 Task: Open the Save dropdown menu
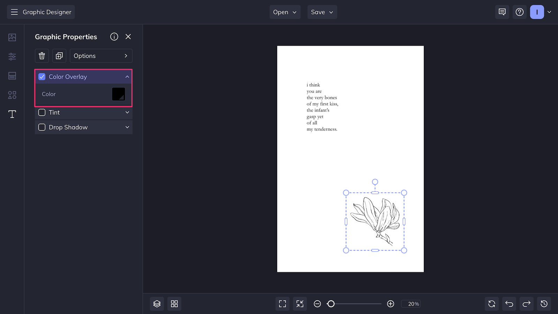322,12
